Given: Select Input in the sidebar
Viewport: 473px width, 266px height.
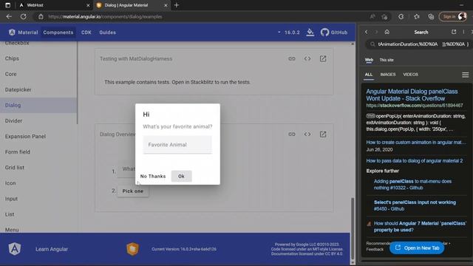Looking at the screenshot, I should (38, 199).
